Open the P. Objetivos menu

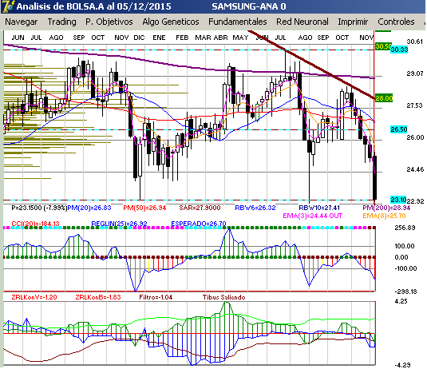(109, 22)
